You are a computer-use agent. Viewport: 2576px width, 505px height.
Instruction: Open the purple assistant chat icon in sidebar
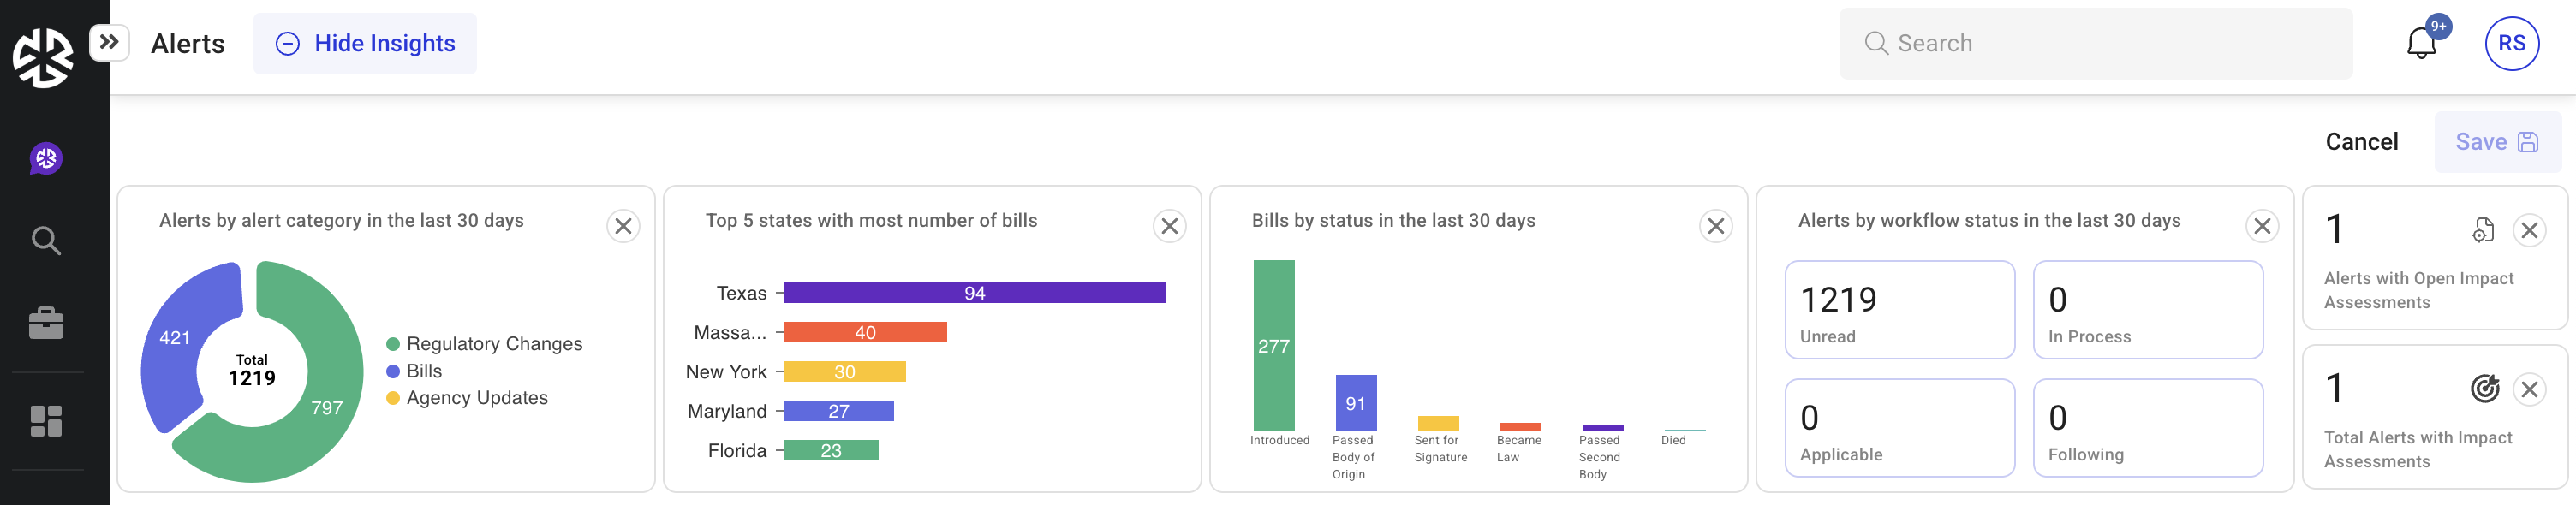click(x=46, y=158)
